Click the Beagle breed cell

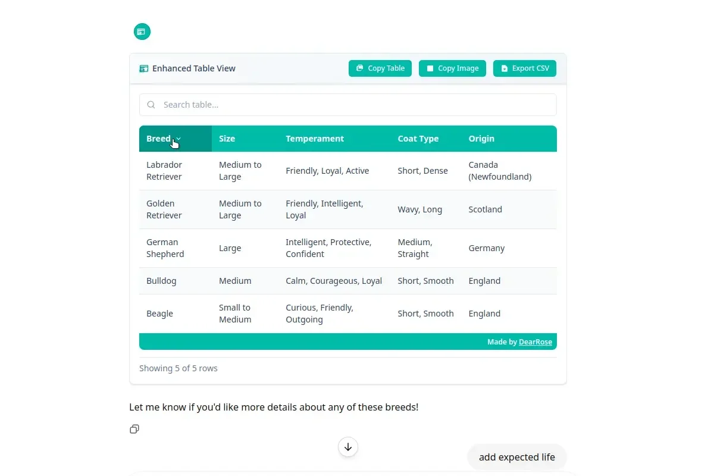click(159, 314)
